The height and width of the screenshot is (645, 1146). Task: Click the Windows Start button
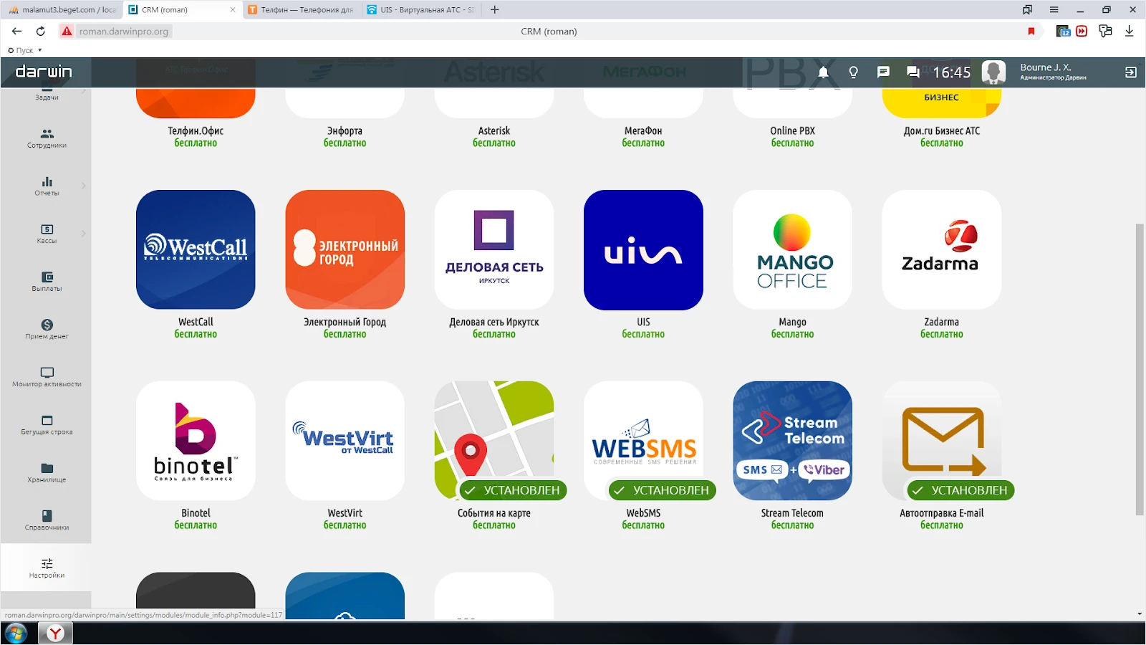[x=16, y=633]
